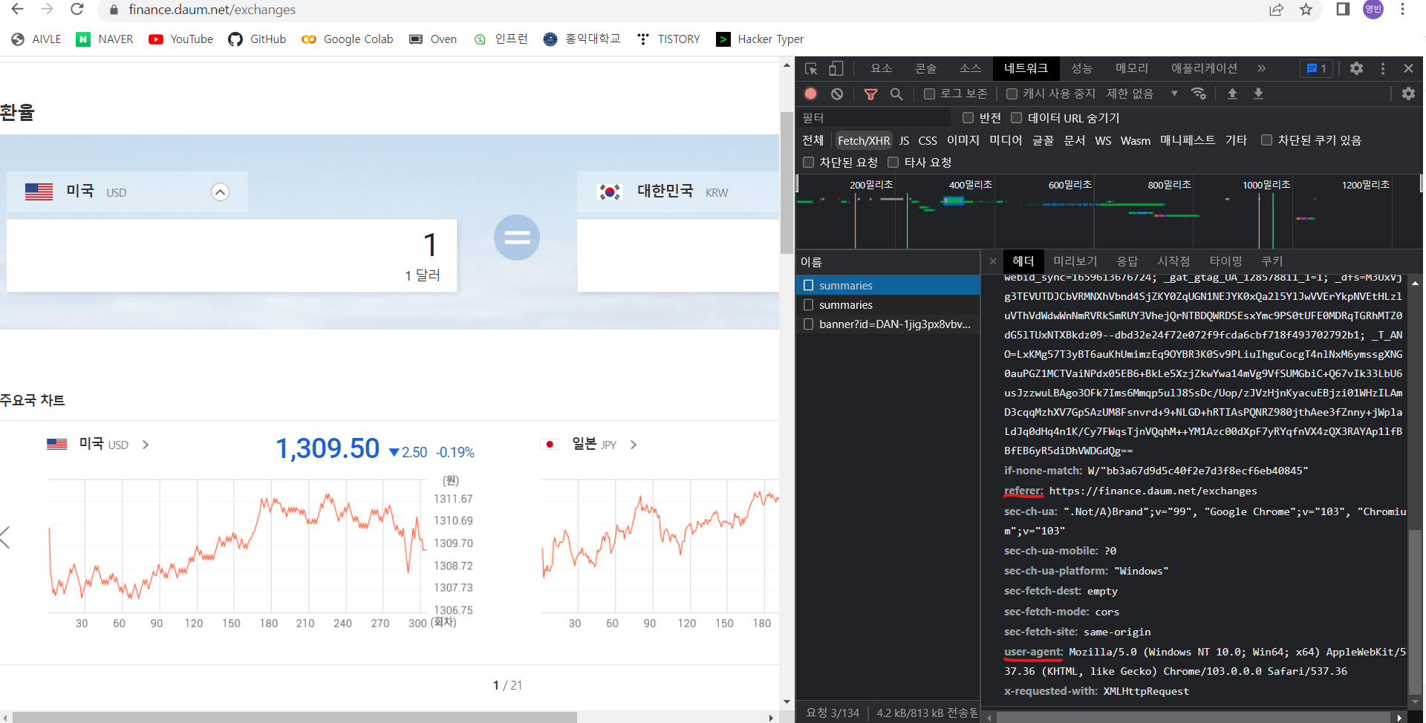Enable the 로그 보존 checkbox
Viewport: 1426px width, 723px height.
[x=929, y=94]
